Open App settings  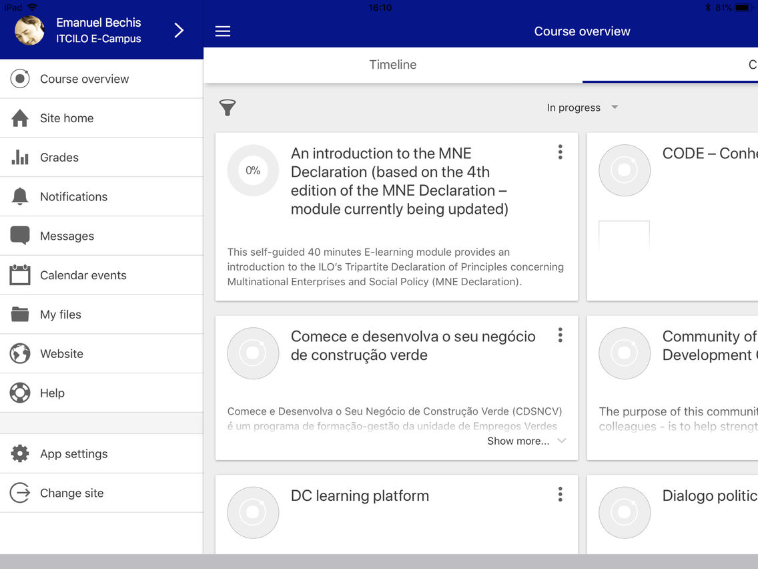(73, 453)
